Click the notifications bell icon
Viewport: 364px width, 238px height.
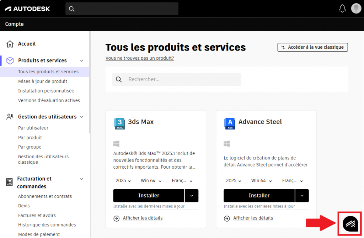click(x=342, y=9)
